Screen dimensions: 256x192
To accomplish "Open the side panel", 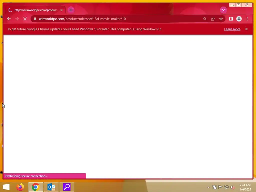I will pyautogui.click(x=231, y=19).
